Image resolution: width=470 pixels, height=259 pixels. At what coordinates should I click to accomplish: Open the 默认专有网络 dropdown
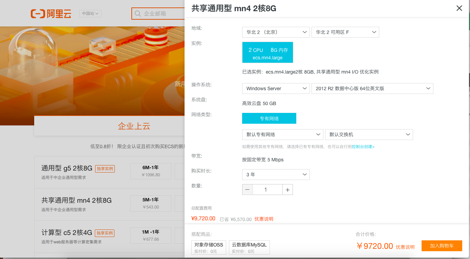point(283,135)
